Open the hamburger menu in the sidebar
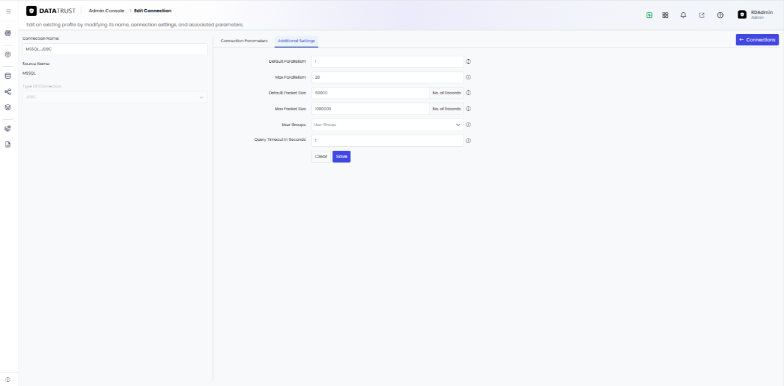784x386 pixels. click(8, 11)
